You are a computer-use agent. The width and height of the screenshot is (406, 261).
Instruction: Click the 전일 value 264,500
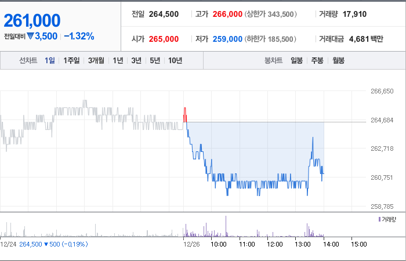pos(164,14)
